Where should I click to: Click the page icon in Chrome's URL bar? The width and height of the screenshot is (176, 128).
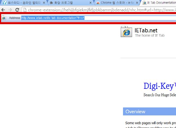[x=25, y=10]
